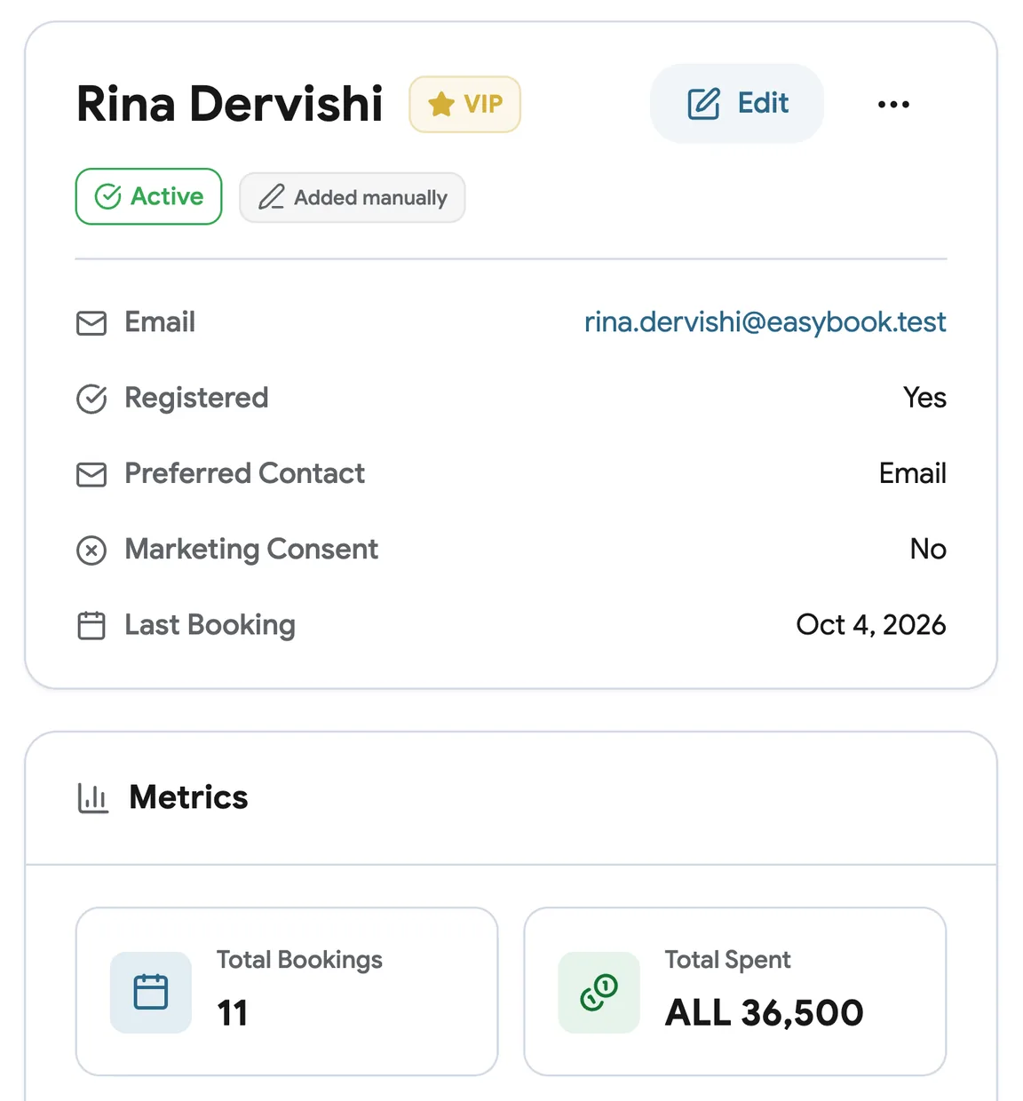The image size is (1023, 1101).
Task: Click the Metrics section heading
Action: (x=188, y=797)
